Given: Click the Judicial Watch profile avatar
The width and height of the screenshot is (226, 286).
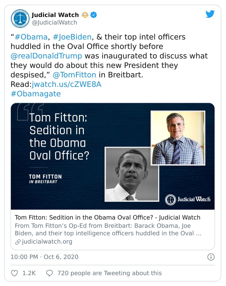Looking at the screenshot, I should point(20,18).
